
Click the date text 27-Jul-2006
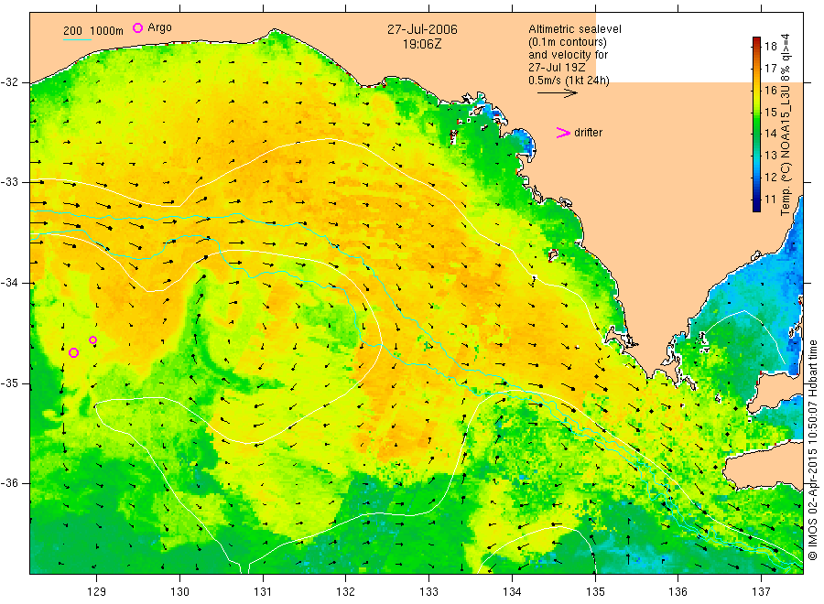422,29
